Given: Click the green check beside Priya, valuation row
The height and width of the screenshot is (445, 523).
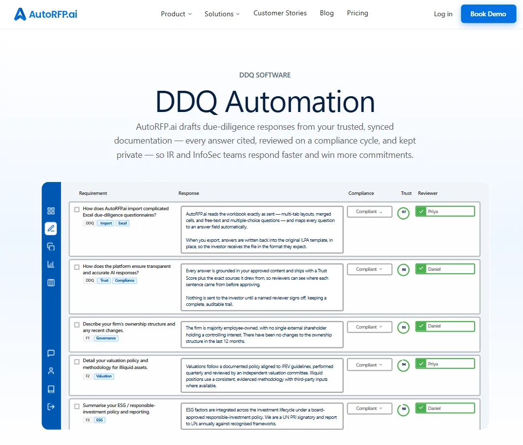Looking at the screenshot, I should [x=421, y=364].
